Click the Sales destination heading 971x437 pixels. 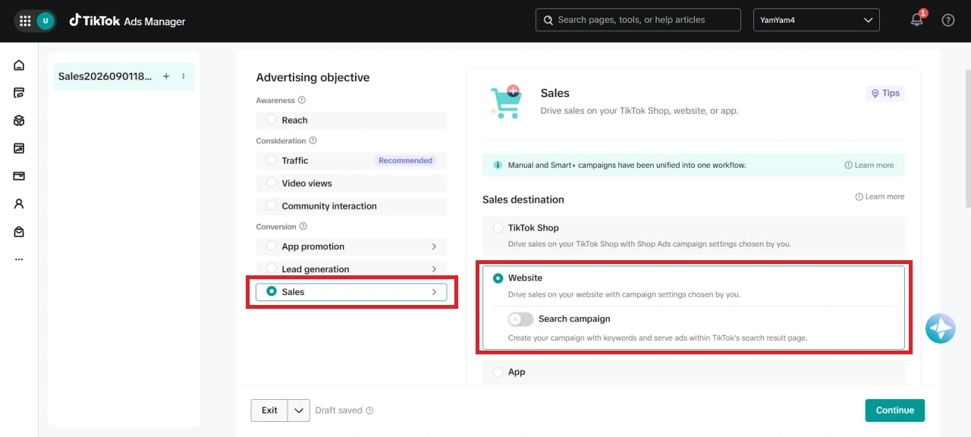[523, 200]
